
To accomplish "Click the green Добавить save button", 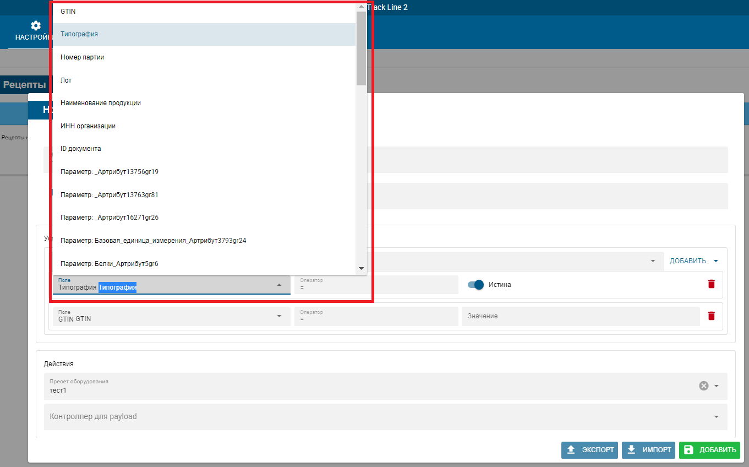I will (709, 450).
